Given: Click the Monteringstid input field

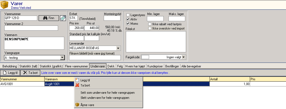Looking at the screenshot, I should point(112,18).
